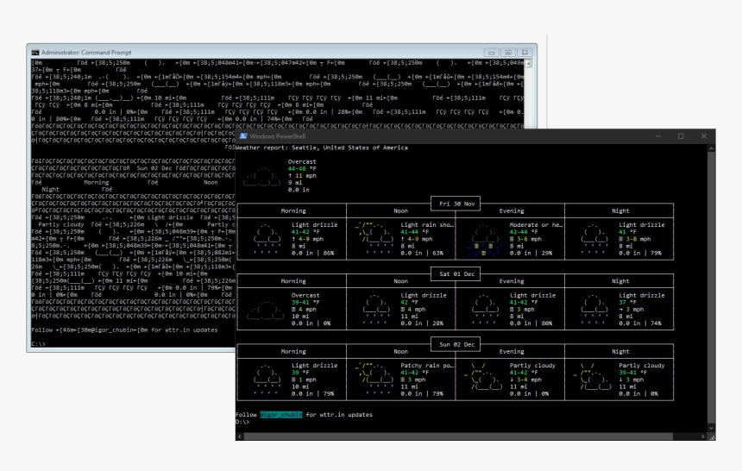Click the 'Administrator: Command Prompt' title text
This screenshot has width=742, height=471.
pos(86,53)
